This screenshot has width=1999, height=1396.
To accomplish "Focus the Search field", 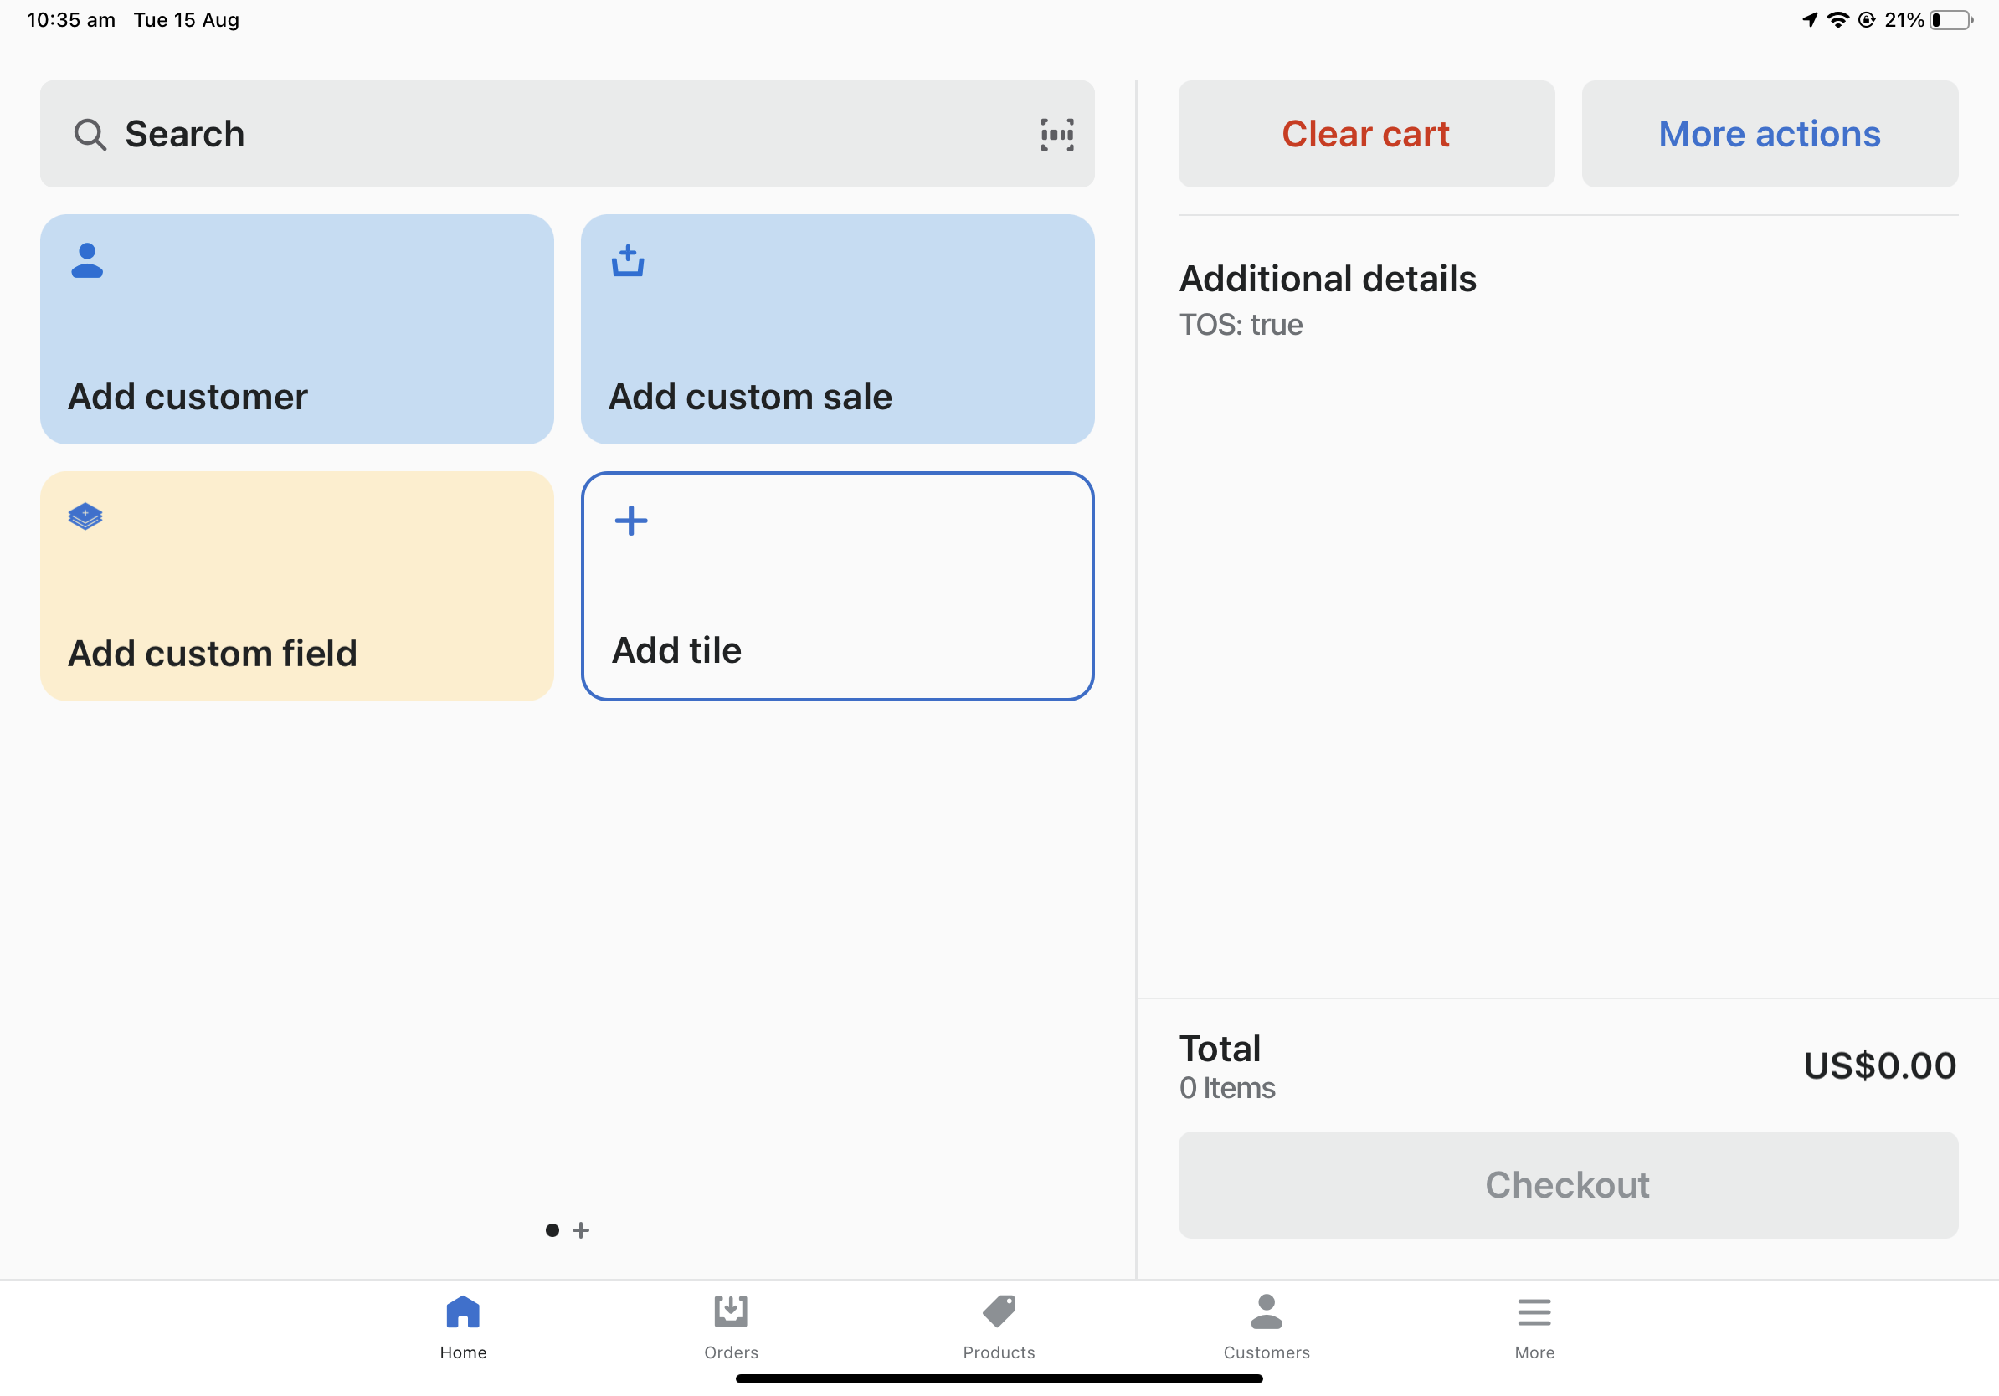I will click(x=567, y=134).
